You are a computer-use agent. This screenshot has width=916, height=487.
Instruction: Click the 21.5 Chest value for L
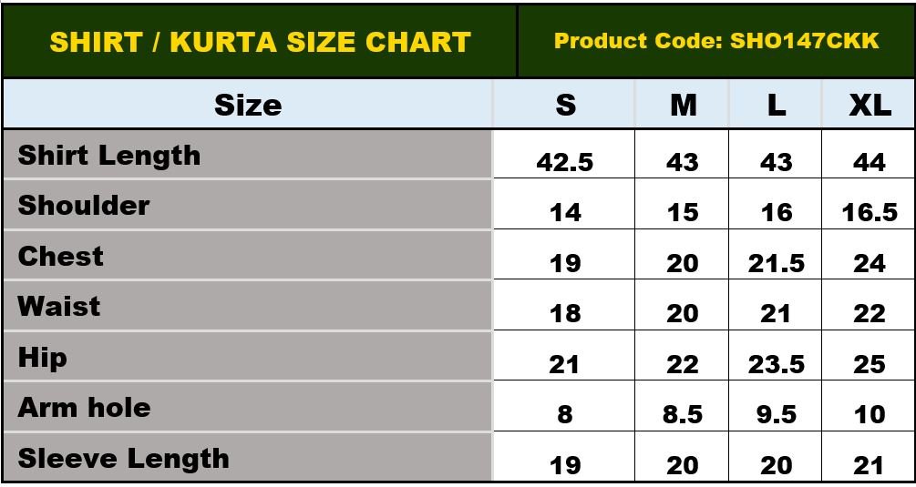pyautogui.click(x=776, y=263)
